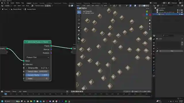Expand the Scene Collection in outliner
The width and height of the screenshot is (184, 103).
(155, 8)
